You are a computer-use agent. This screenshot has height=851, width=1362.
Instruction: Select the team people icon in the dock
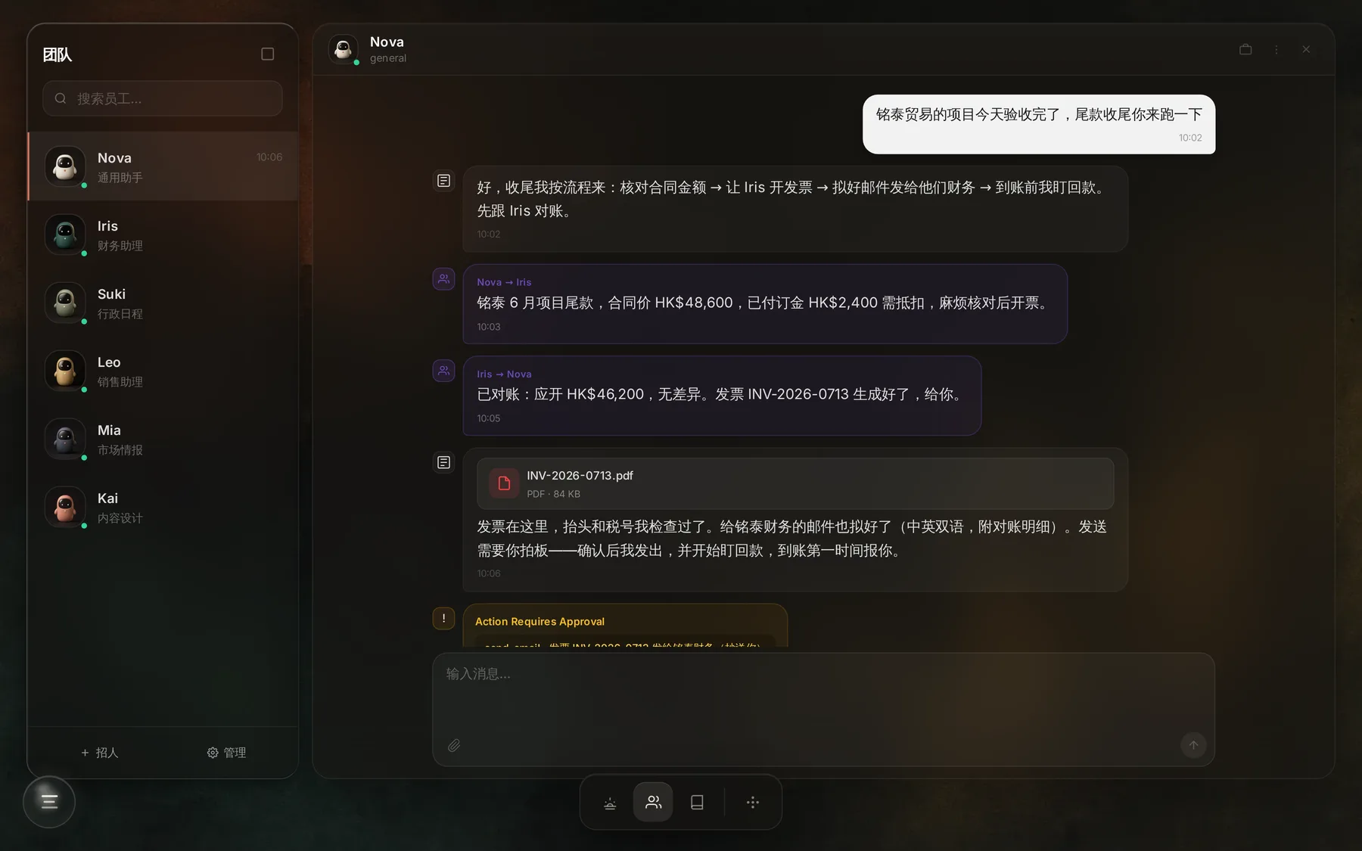[x=653, y=803]
